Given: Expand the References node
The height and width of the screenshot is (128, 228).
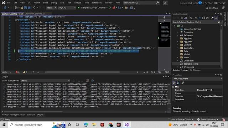Looking at the screenshot, I should tap(177, 35).
